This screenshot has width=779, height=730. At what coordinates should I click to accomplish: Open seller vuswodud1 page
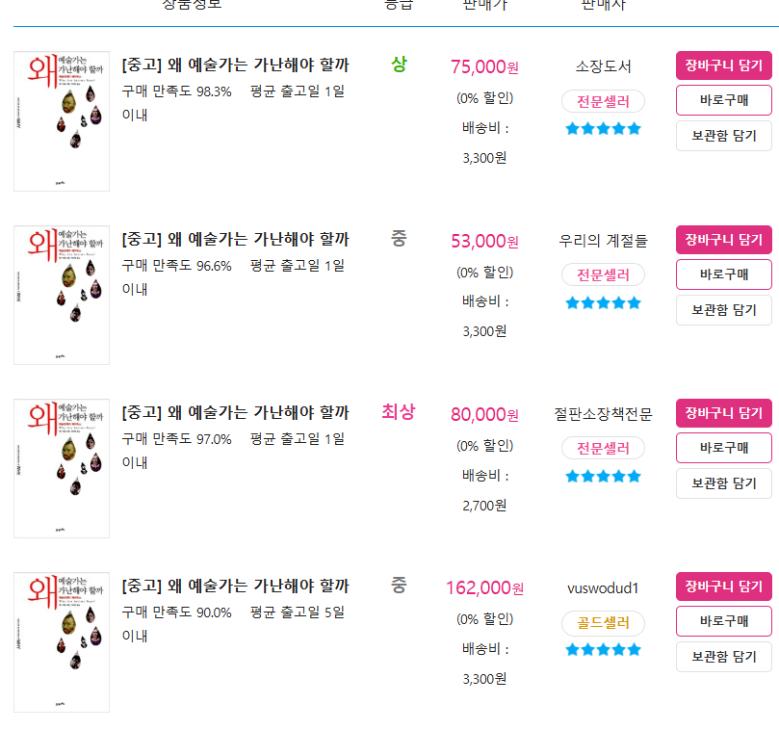point(603,588)
